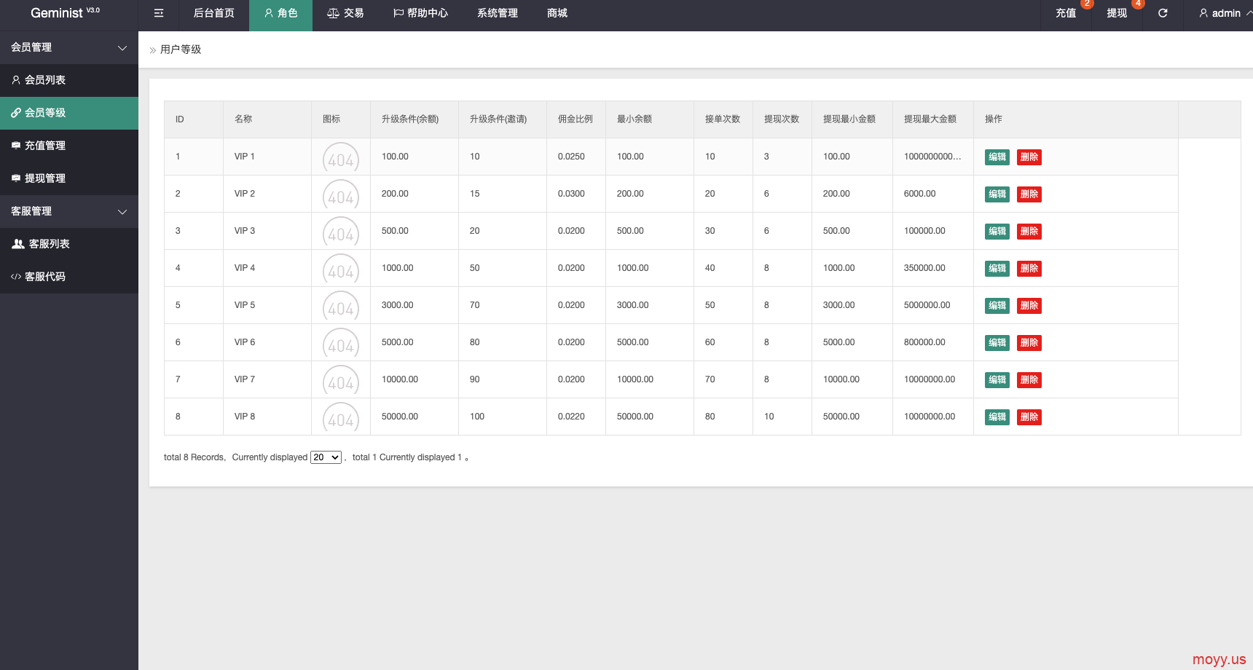Image resolution: width=1253 pixels, height=670 pixels.
Task: Select the 角色 tab
Action: (280, 13)
